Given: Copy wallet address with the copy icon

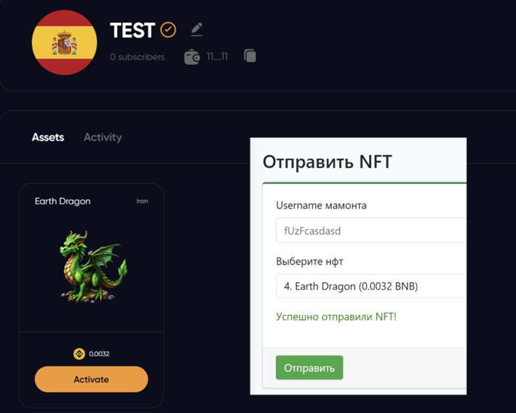Looking at the screenshot, I should tap(250, 56).
